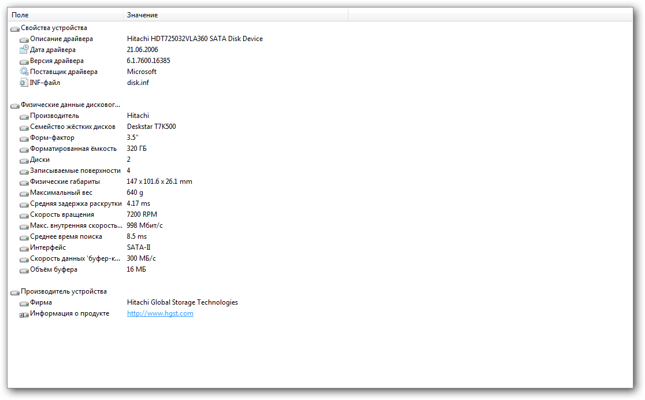Viewport: 645px width, 400px height.
Task: Click the gear icon next to Поставщик драйвера
Action: tap(24, 72)
